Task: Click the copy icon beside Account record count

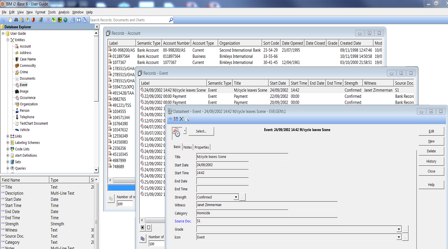Action: click(x=111, y=199)
